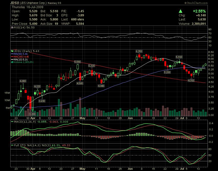Click the candlestick icon beside JDSU (Daily)

point(12,51)
